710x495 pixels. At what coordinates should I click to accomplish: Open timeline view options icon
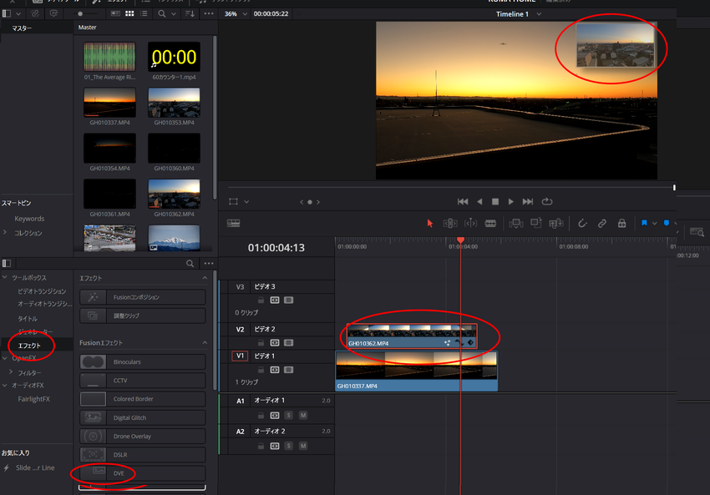click(x=234, y=223)
